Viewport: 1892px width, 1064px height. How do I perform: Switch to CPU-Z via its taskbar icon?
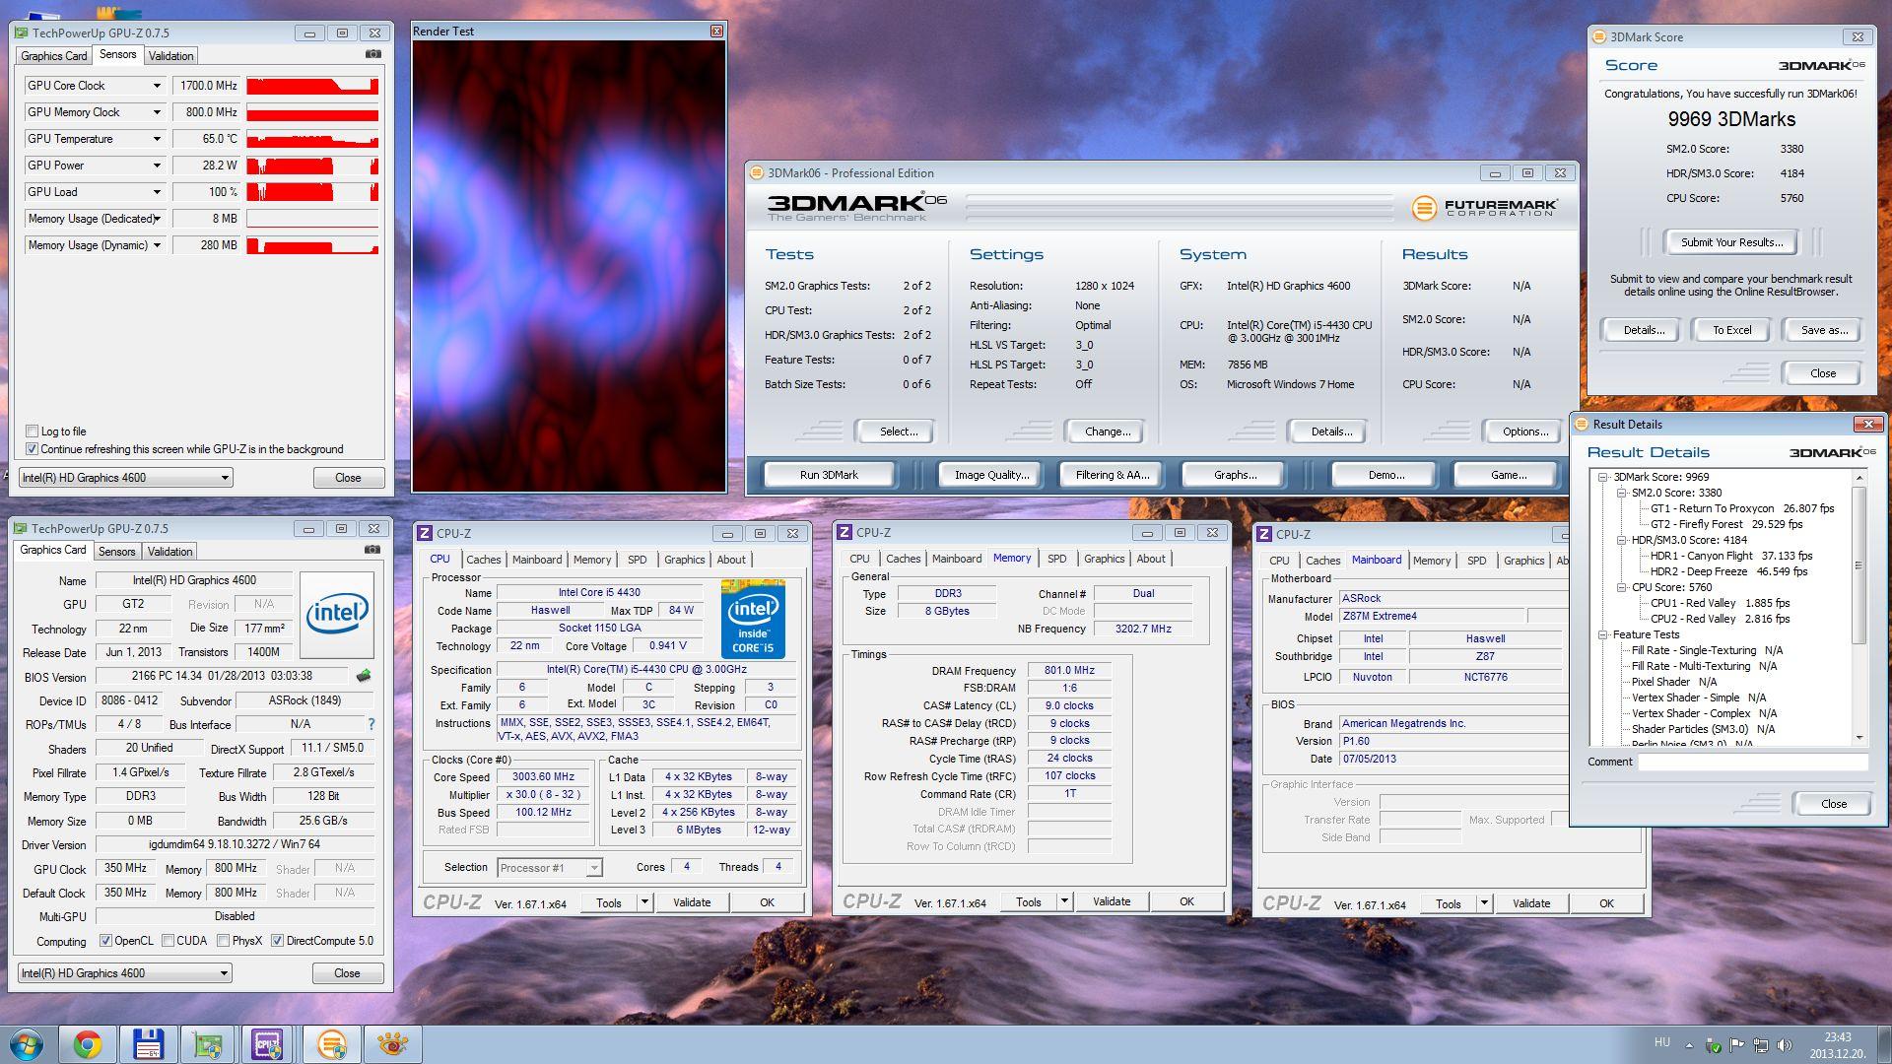click(268, 1044)
